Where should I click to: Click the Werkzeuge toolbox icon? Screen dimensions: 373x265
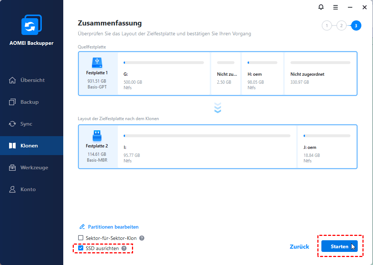[12, 167]
